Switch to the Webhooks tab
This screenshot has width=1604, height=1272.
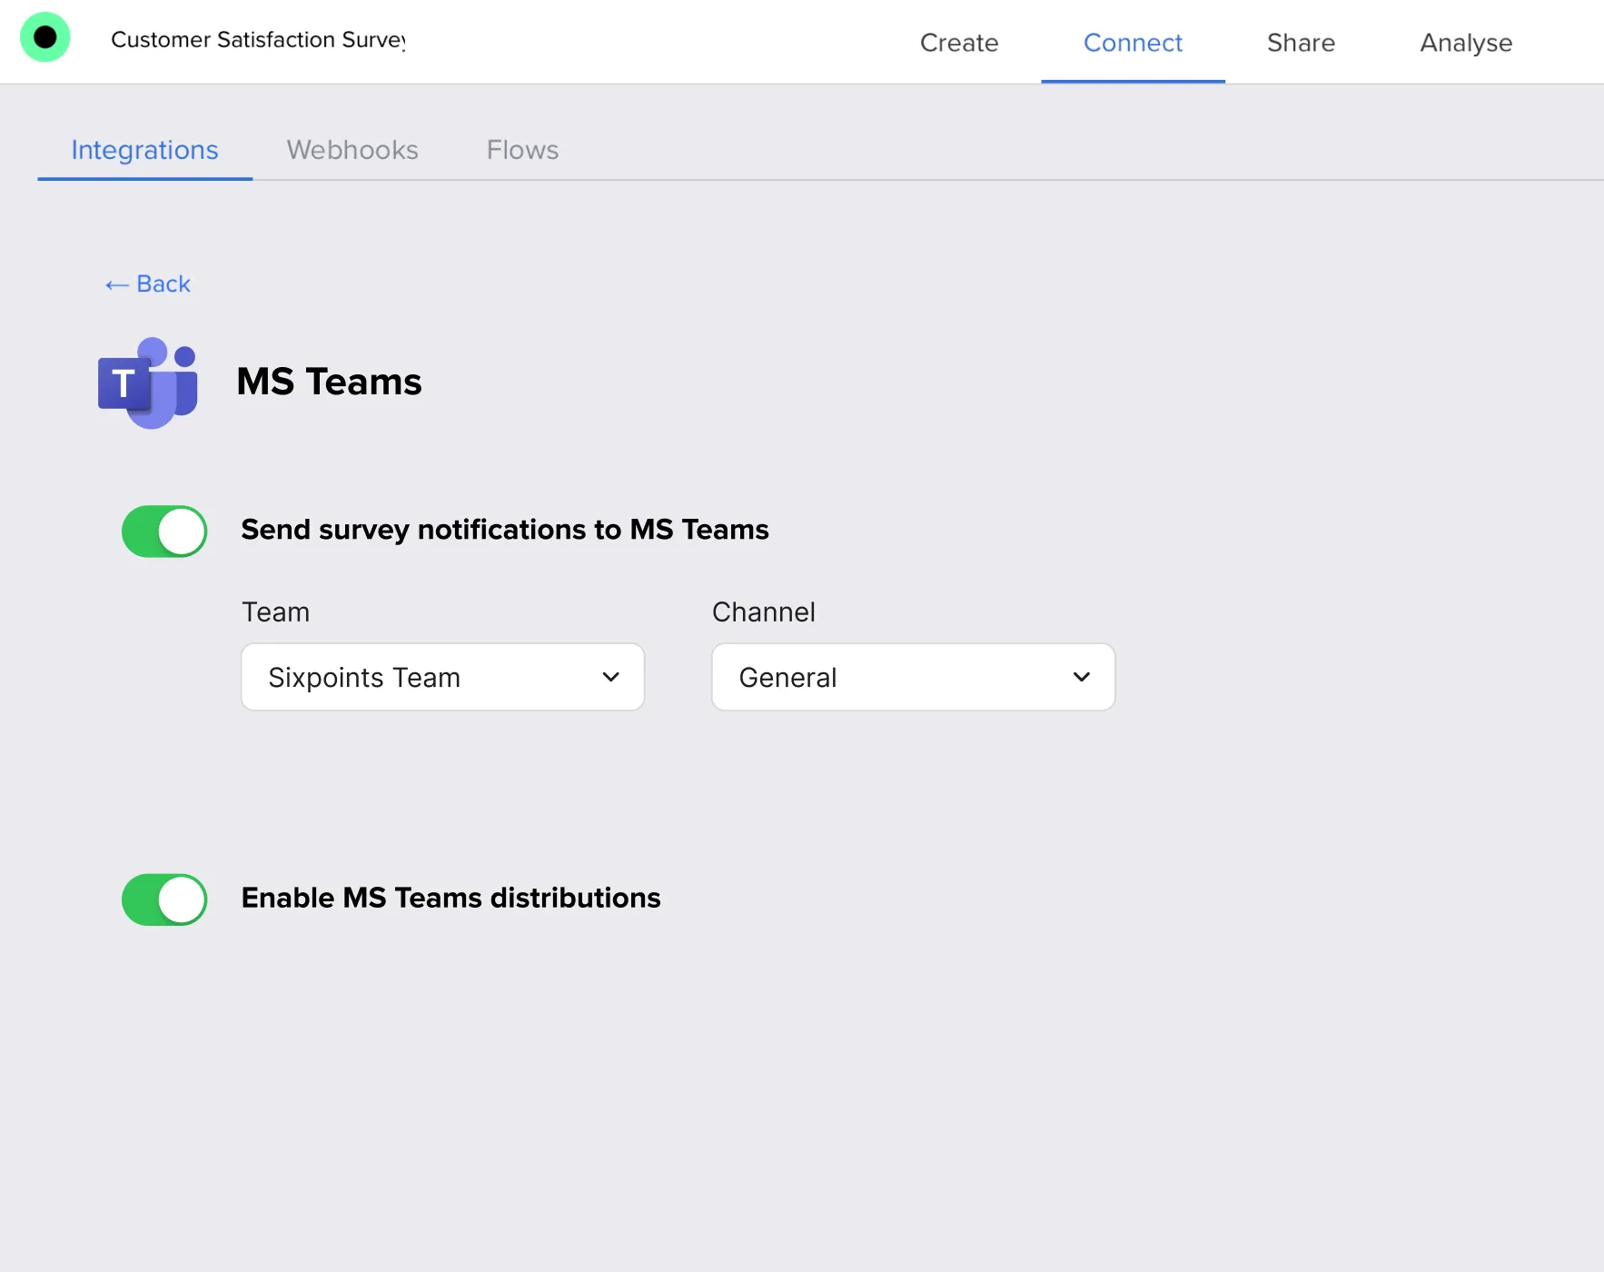click(x=352, y=150)
